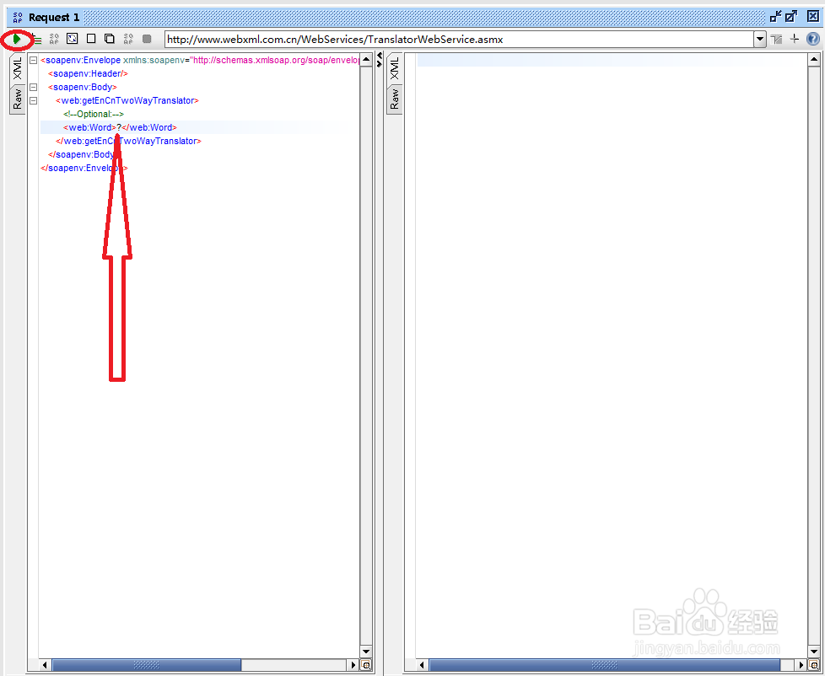Viewport: 825px width, 676px height.
Task: Click the response panel's vertical scroll down arrow
Action: pos(814,652)
